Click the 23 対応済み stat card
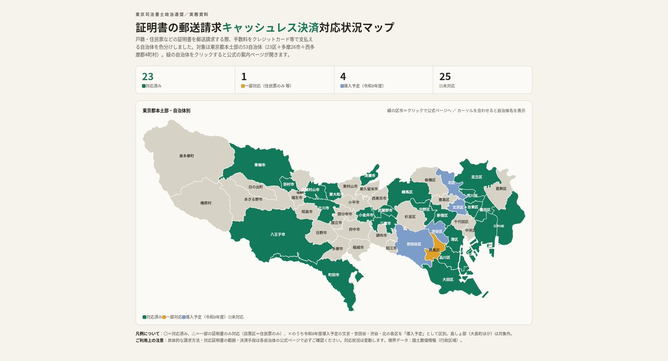The image size is (668, 361). (186, 80)
